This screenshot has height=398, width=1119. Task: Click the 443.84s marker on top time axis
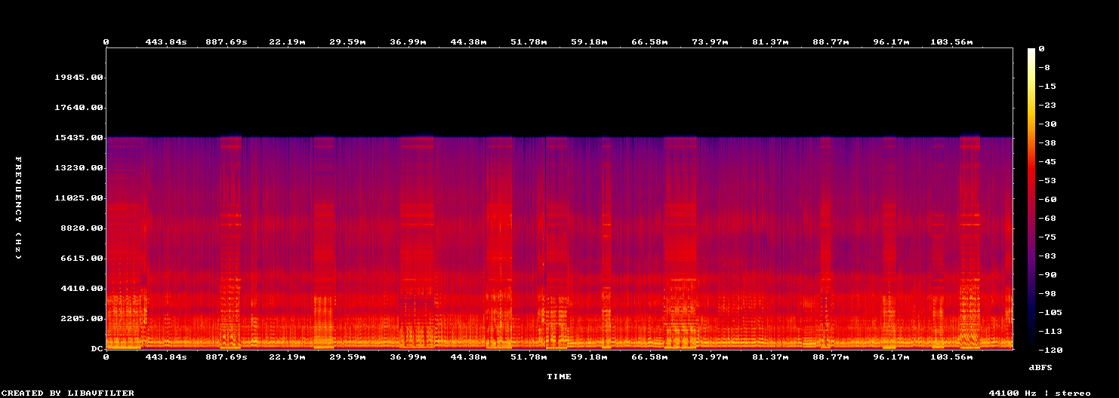(x=166, y=41)
